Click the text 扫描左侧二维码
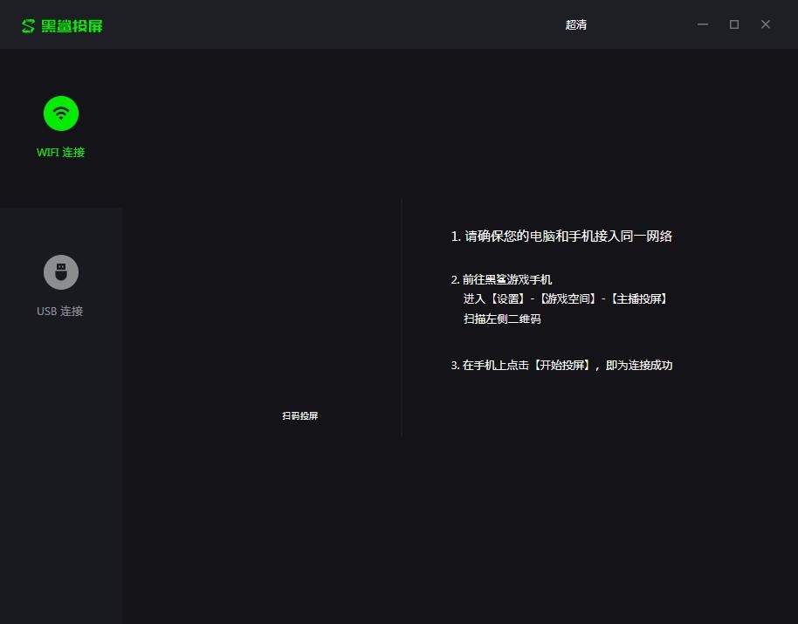Image resolution: width=798 pixels, height=624 pixels. pos(502,319)
